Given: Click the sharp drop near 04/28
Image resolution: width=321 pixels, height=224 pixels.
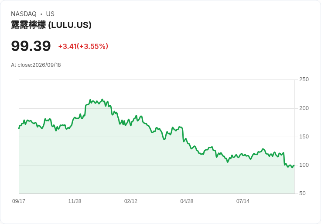Looking at the screenshot, I should coord(183,134).
